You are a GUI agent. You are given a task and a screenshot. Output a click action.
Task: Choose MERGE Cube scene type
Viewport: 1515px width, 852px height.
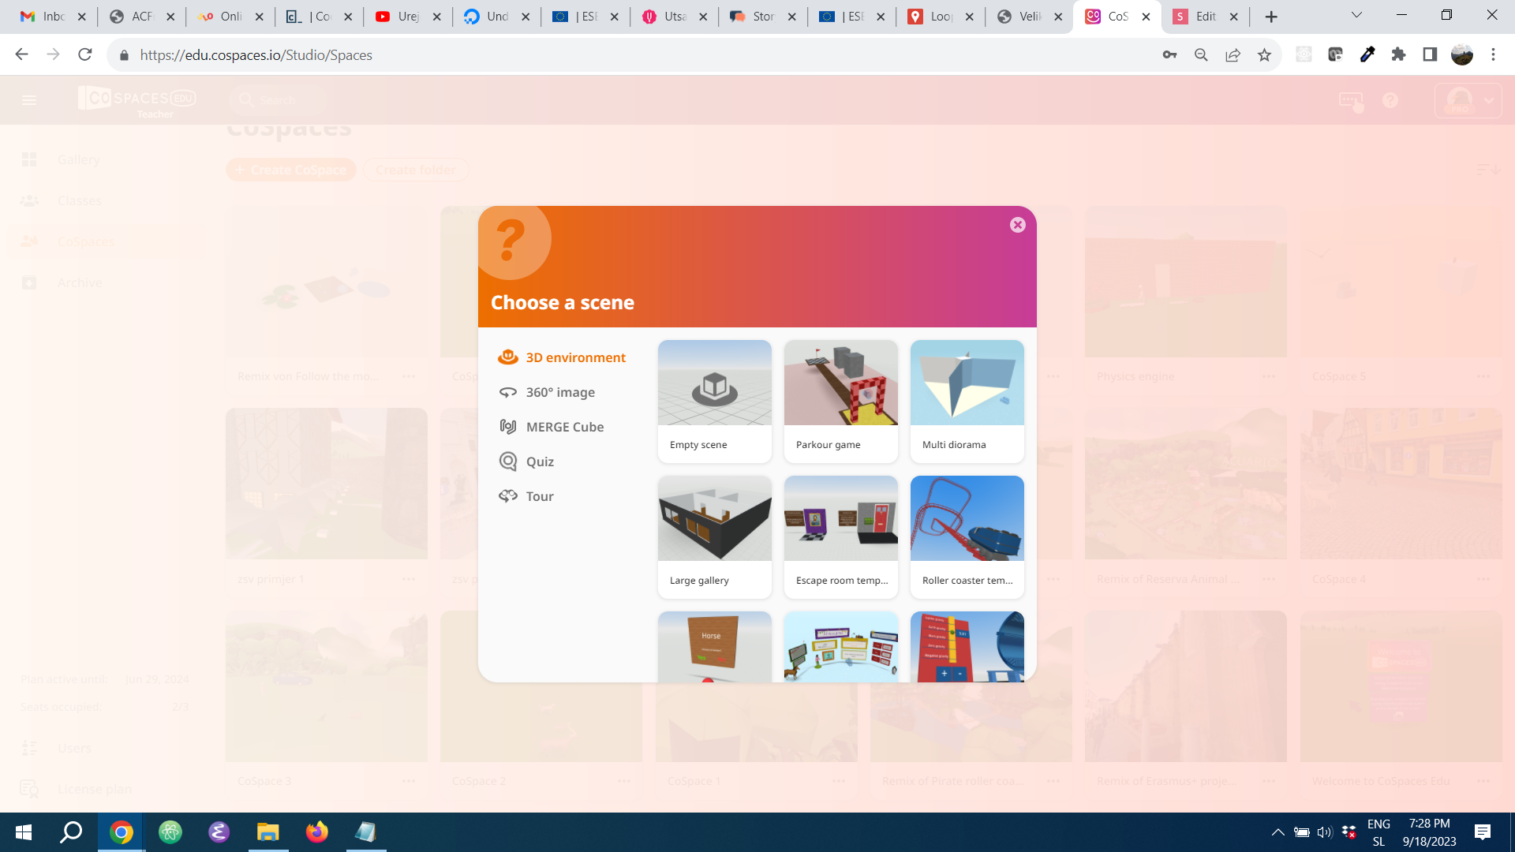(x=564, y=427)
